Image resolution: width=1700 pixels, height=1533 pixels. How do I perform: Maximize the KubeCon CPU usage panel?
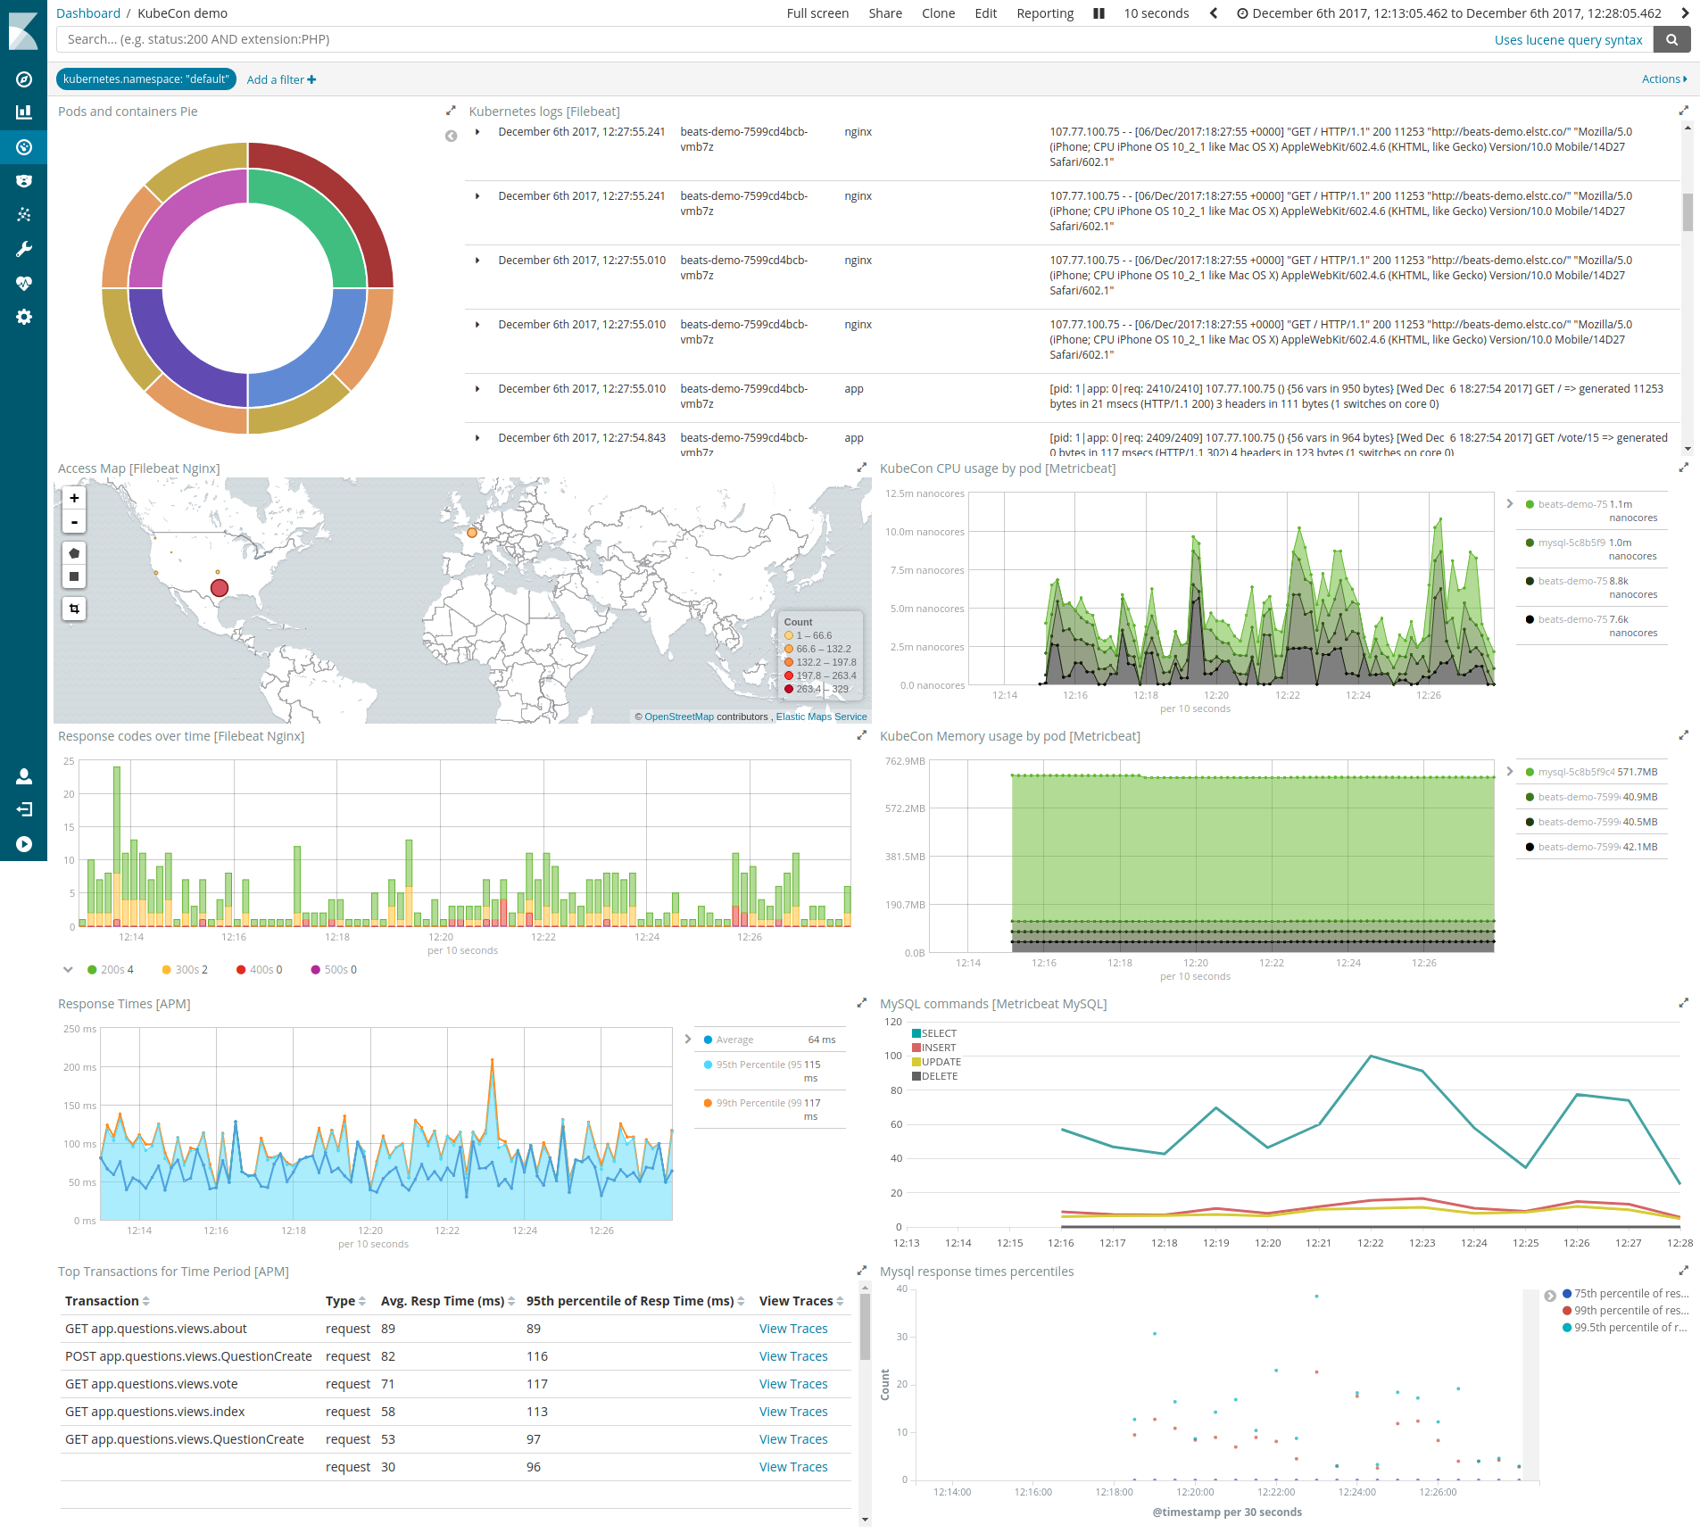1684,468
